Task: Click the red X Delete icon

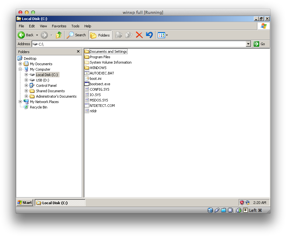Action: (139, 35)
